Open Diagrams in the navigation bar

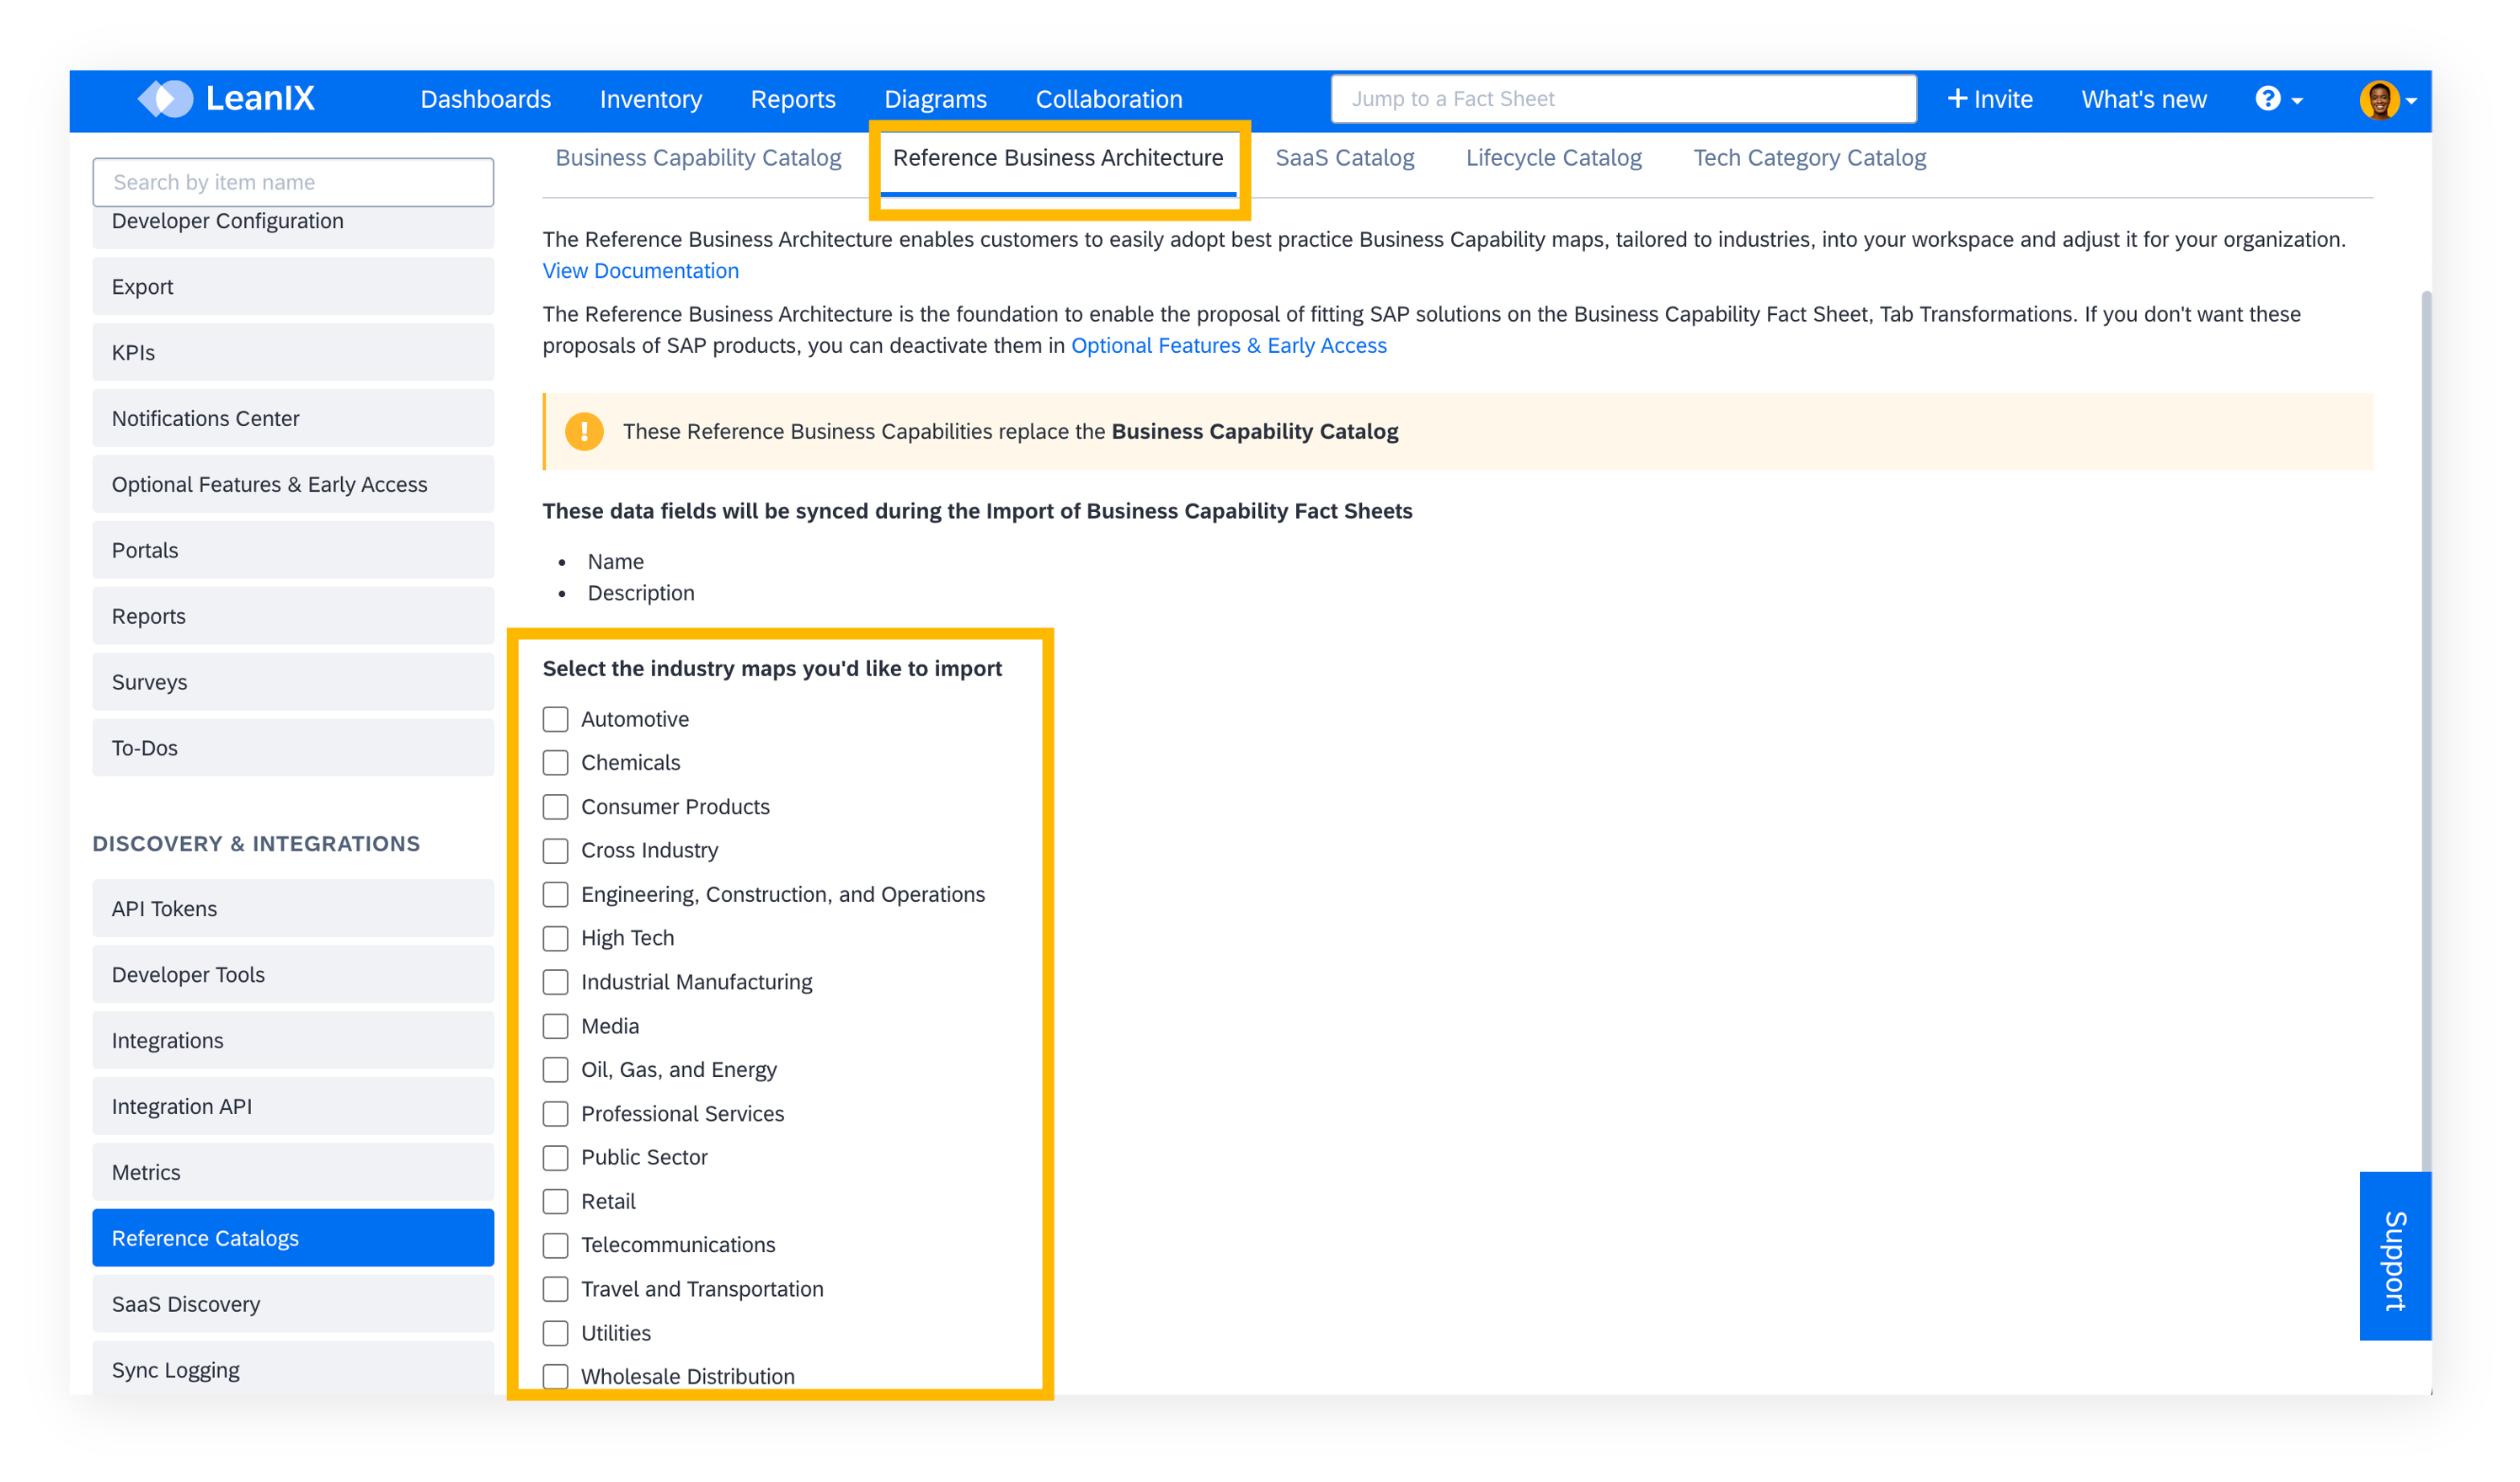pyautogui.click(x=935, y=99)
